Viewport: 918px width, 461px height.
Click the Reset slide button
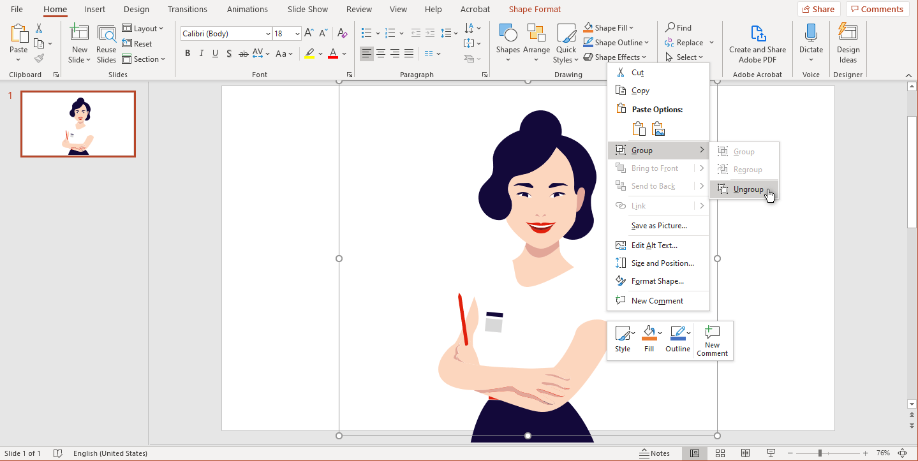(137, 44)
